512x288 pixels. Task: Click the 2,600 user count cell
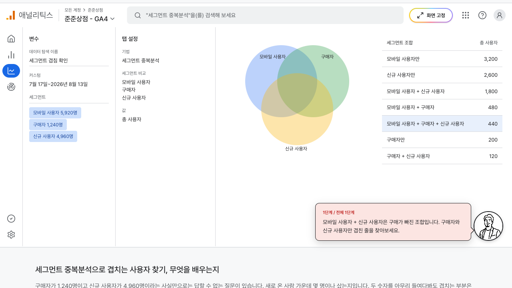(490, 75)
